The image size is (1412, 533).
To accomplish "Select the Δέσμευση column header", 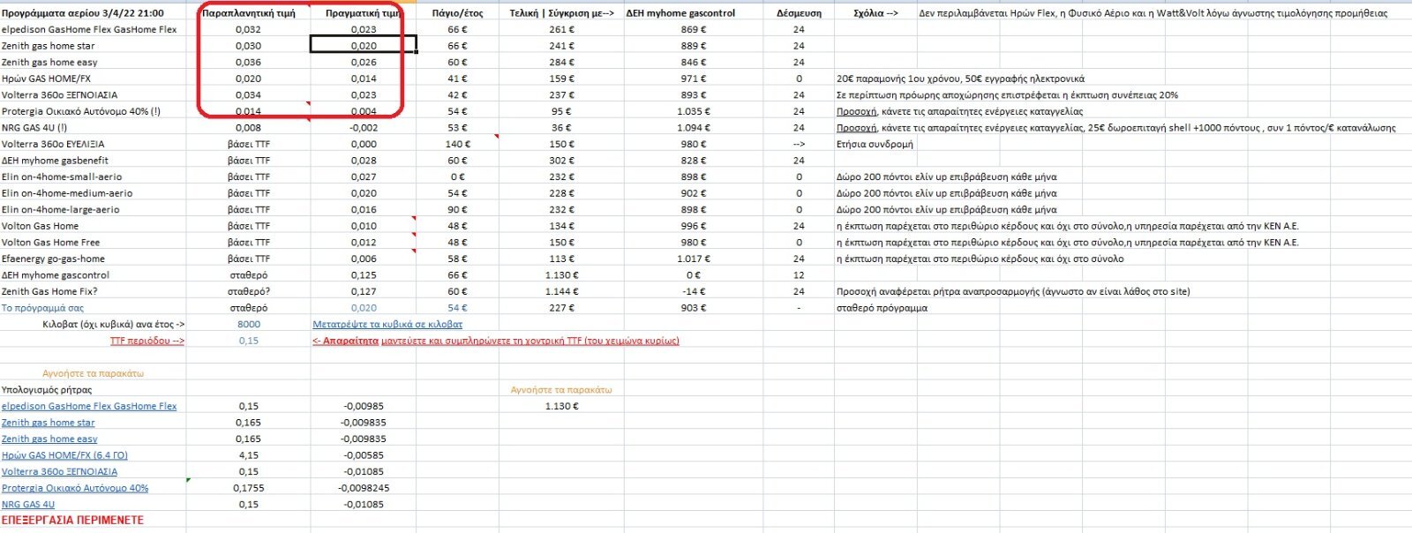I will (799, 13).
